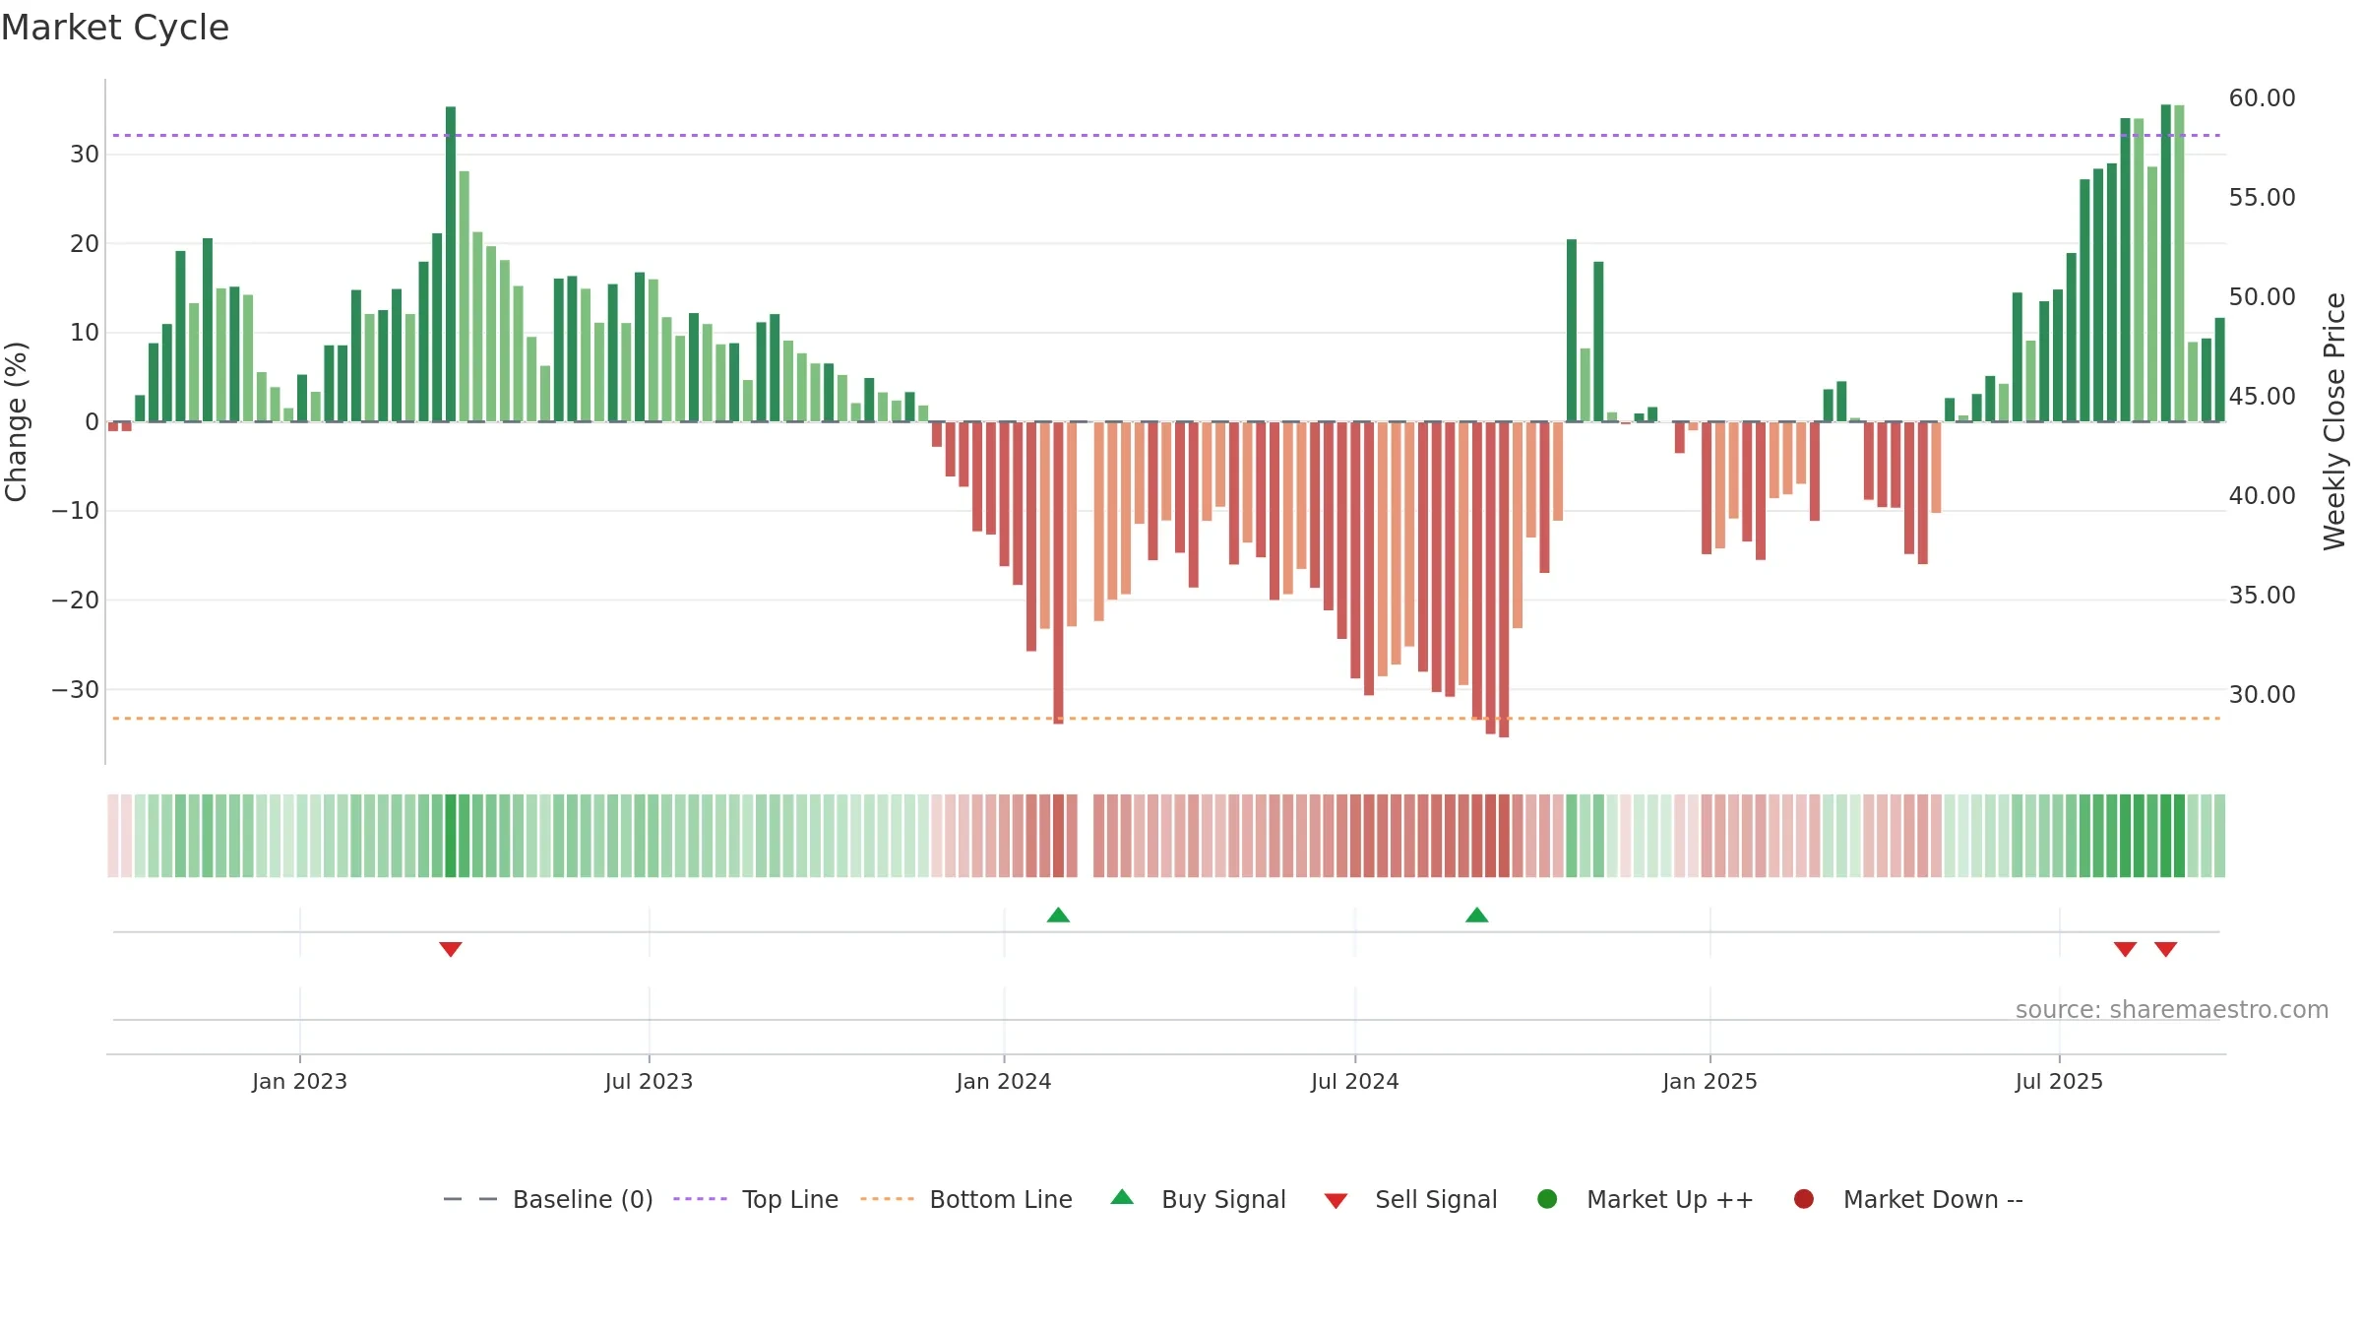Screen dimensions: 2362x1329
Task: Click the Baseline (0) dashed legend marker
Action: pos(470,1199)
